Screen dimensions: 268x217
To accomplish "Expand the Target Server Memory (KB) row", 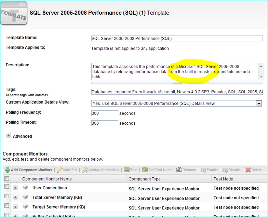I will [x=15, y=207].
